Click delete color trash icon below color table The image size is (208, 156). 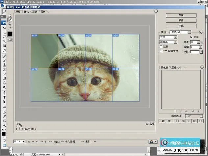tap(198, 111)
